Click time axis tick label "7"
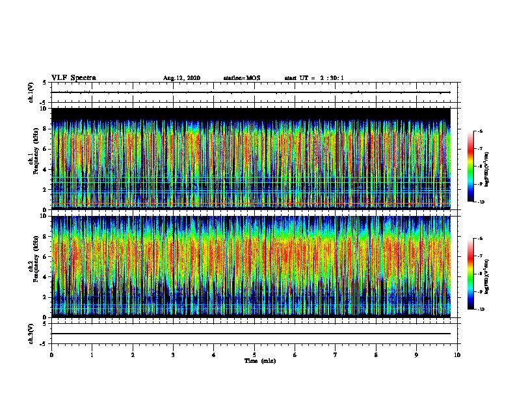 336,355
